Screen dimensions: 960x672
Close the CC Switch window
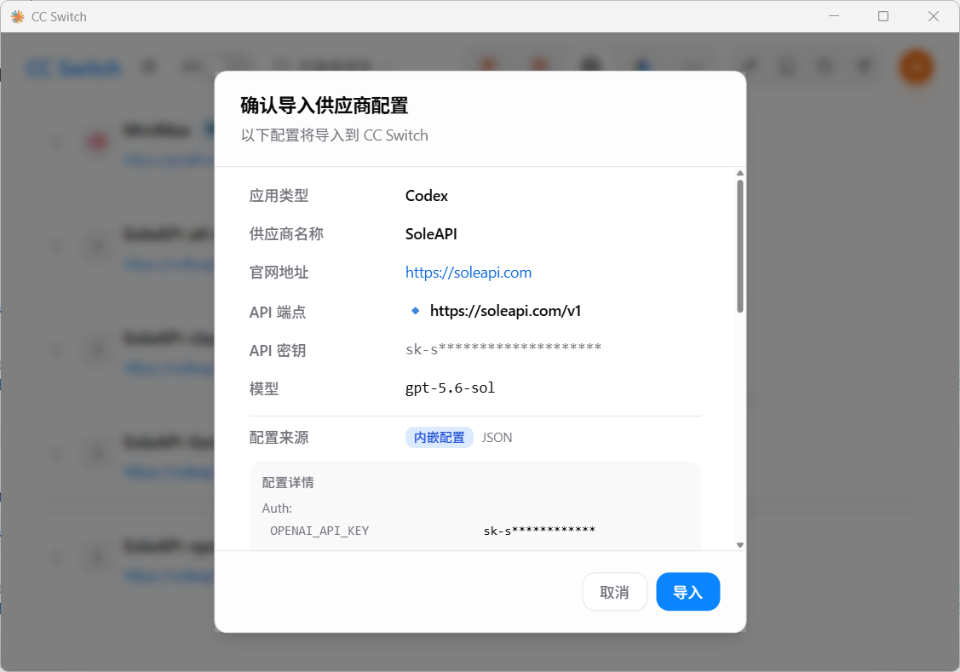[x=933, y=16]
